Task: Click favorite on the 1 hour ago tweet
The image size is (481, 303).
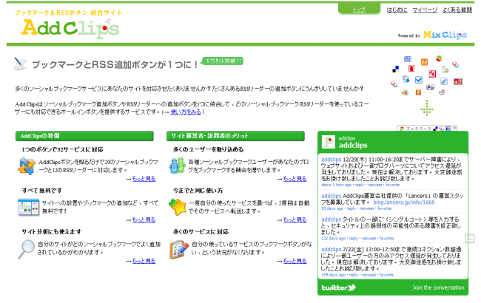Action: tap(392, 185)
